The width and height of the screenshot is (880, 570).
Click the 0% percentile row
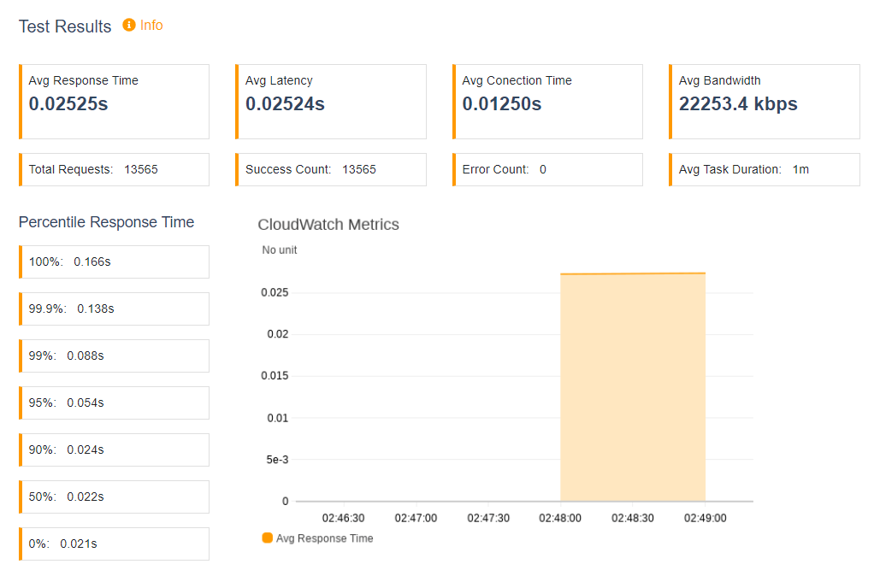(114, 544)
